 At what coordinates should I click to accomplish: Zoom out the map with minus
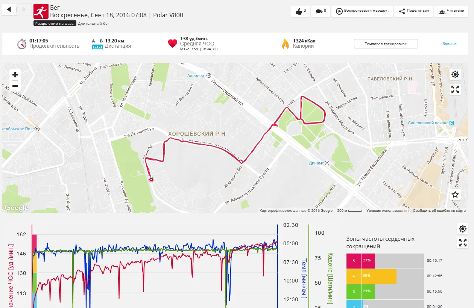(15, 86)
